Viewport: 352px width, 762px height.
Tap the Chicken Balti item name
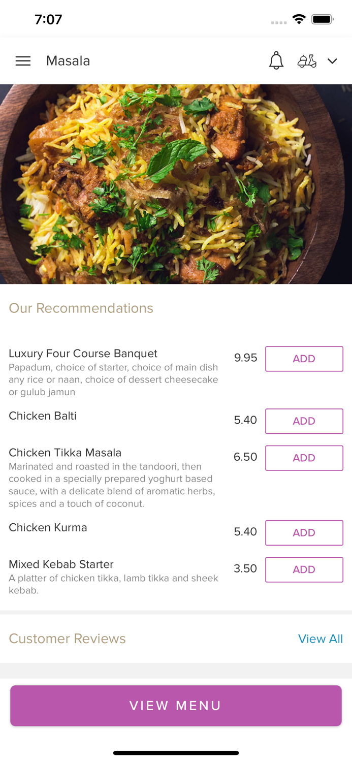click(x=43, y=416)
